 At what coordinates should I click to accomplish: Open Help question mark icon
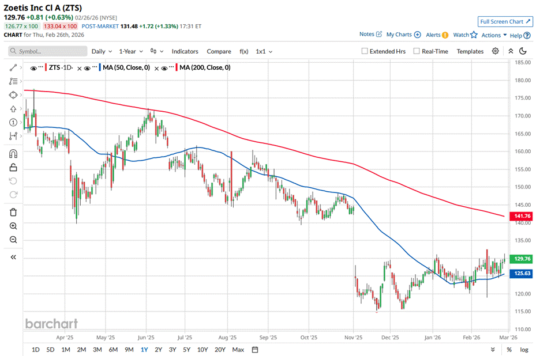click(x=527, y=35)
